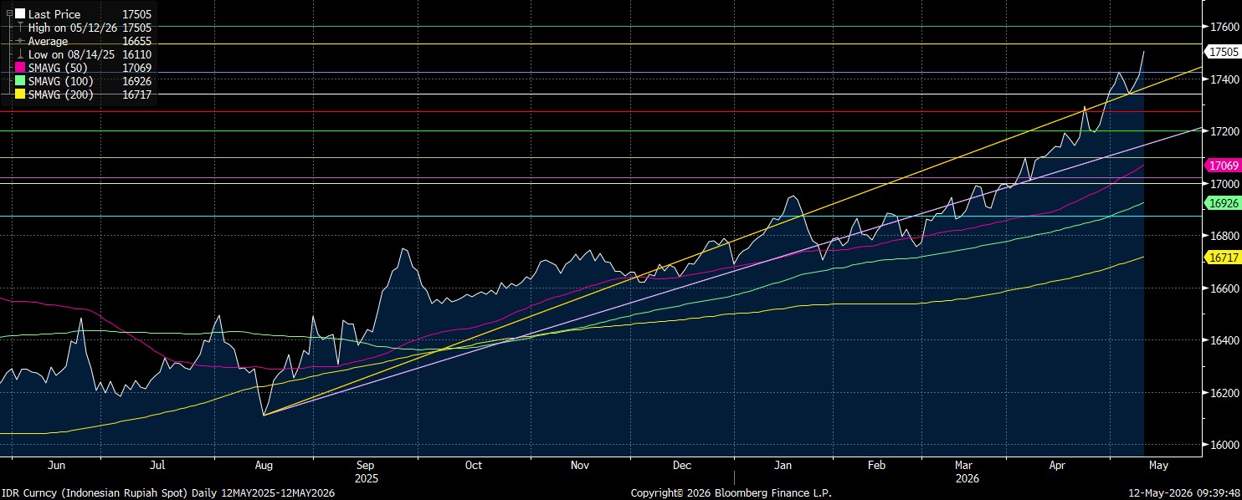Click the IDR Curncy chart title text
The height and width of the screenshot is (500, 1242).
pos(167,493)
